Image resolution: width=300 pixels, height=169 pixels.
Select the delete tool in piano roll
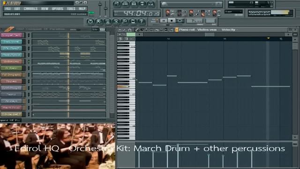(x=147, y=30)
